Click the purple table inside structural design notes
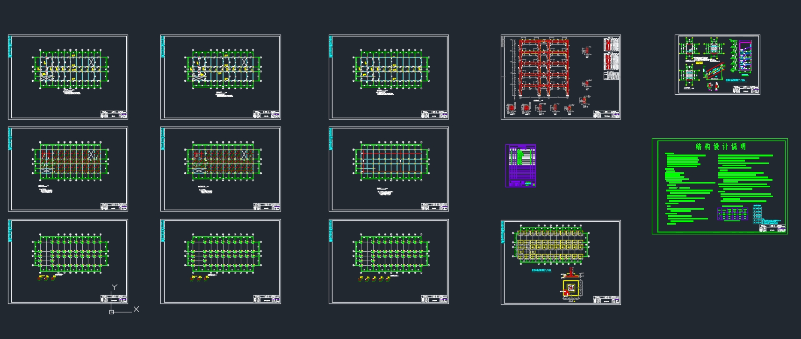This screenshot has width=801, height=339. click(733, 214)
